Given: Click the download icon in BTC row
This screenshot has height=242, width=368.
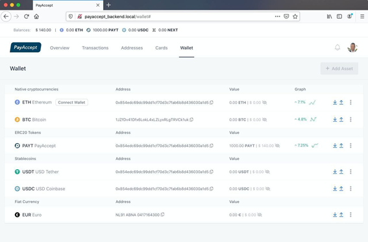Looking at the screenshot, I should [335, 120].
